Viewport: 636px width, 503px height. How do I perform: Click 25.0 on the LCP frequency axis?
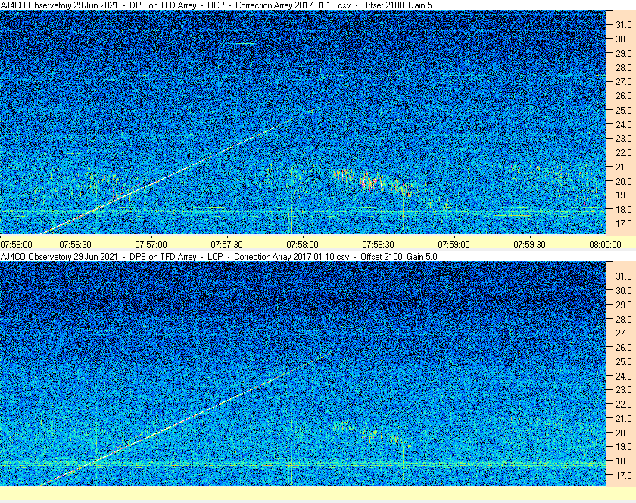pos(624,361)
